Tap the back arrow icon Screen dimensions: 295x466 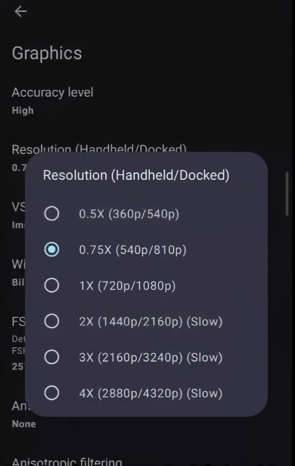[20, 12]
